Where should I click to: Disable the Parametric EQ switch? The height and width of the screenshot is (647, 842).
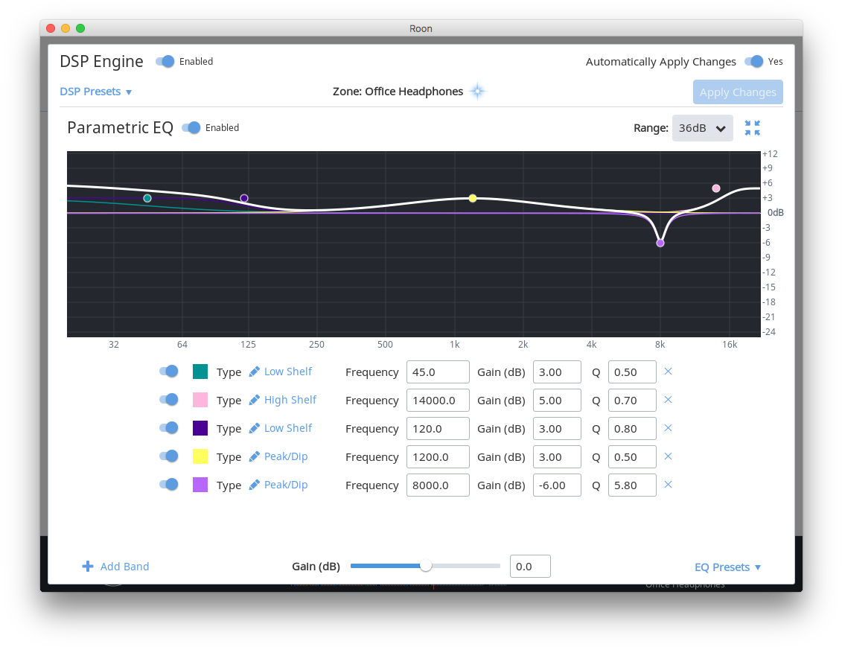(x=191, y=128)
